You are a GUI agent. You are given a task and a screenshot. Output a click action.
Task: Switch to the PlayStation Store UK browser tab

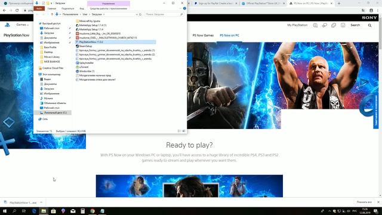click(264, 4)
